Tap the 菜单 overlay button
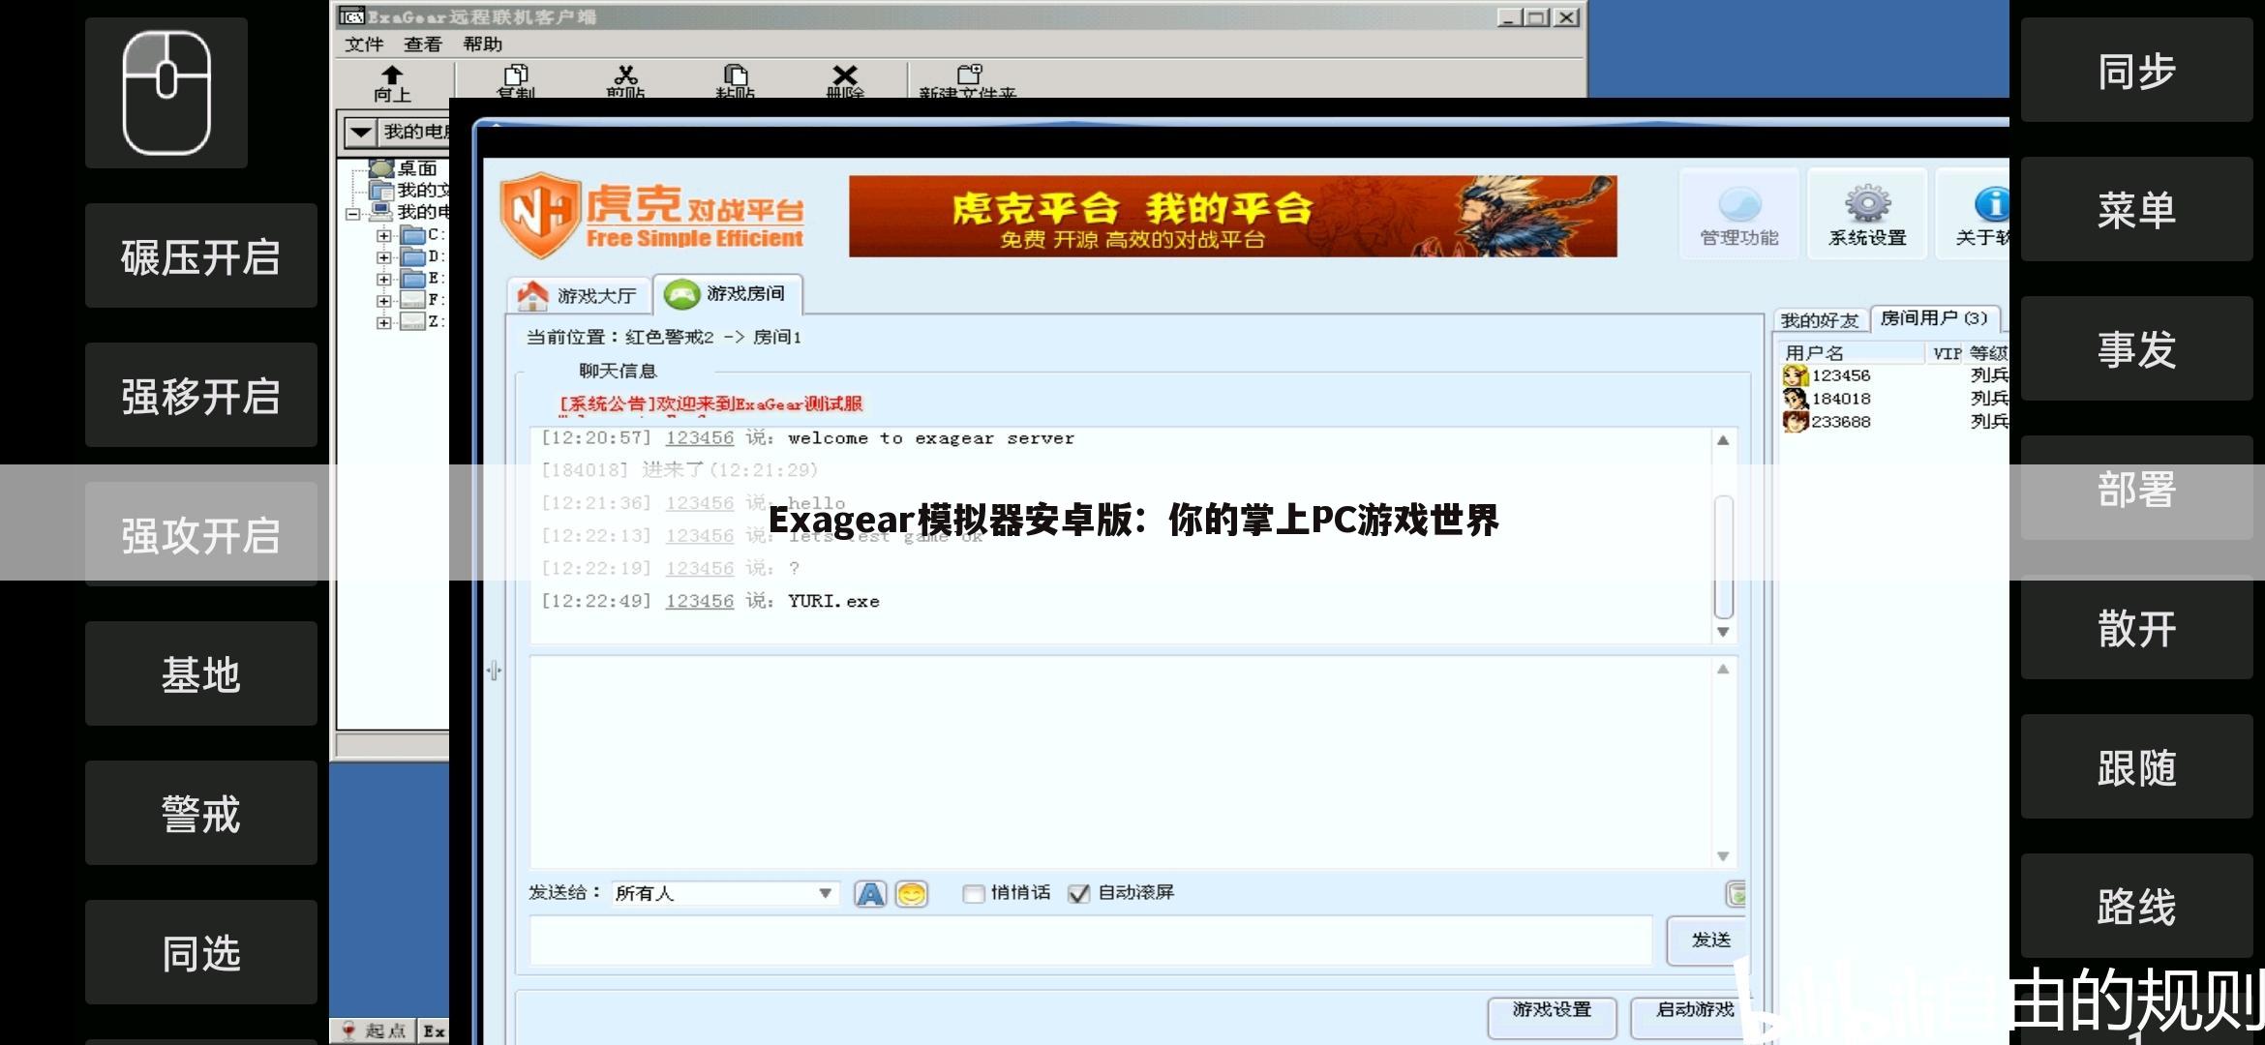2265x1045 pixels. 2137,209
